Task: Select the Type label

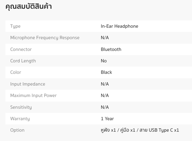Action: click(15, 26)
